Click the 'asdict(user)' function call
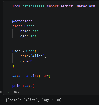 point(38,76)
